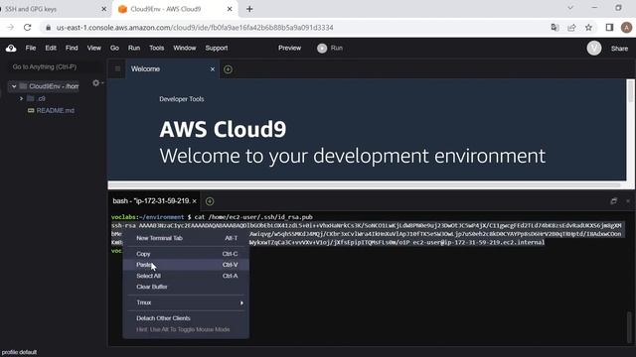Open the Chrome profile avatar
636x357 pixels.
point(626,27)
